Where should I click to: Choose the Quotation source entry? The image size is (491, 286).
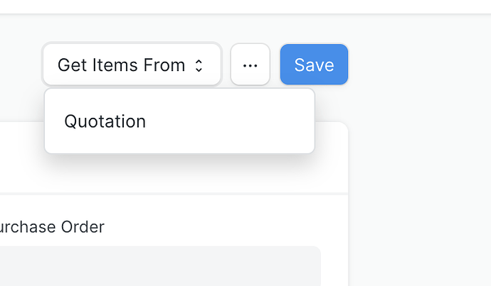click(105, 121)
